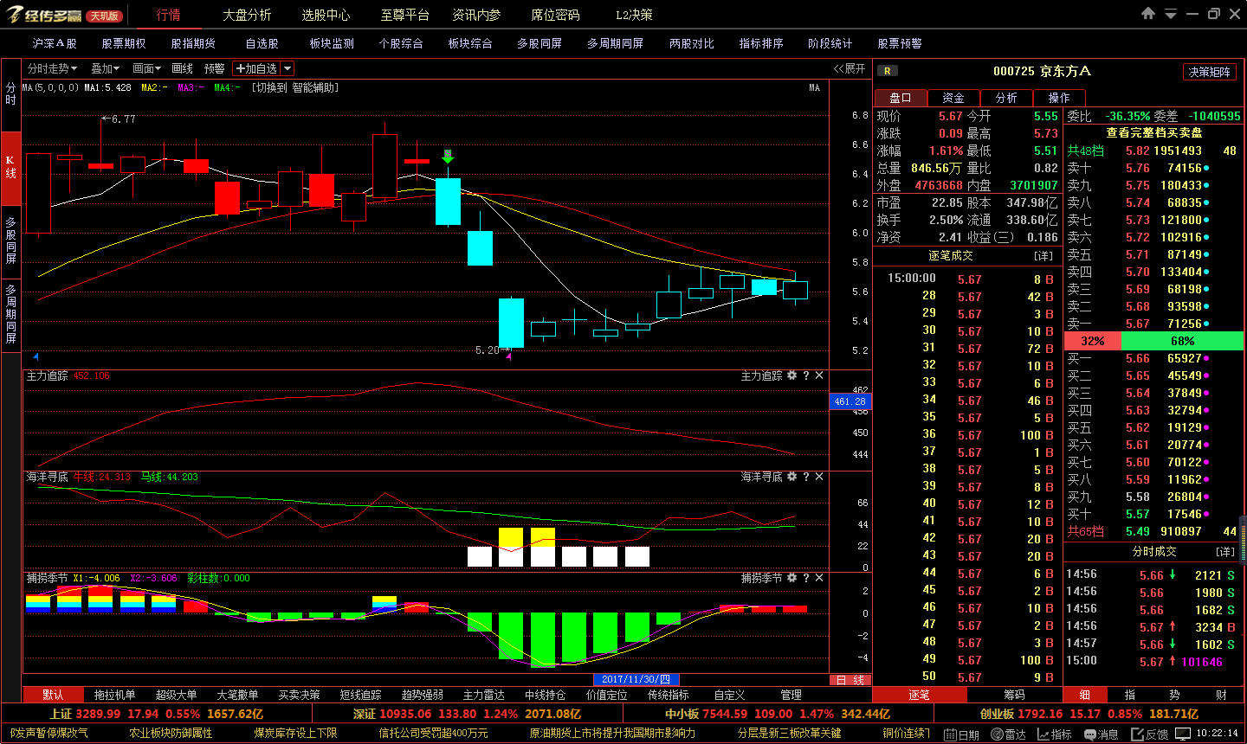Switch to 智能辅助 via [切换到 智能辅助]

295,87
